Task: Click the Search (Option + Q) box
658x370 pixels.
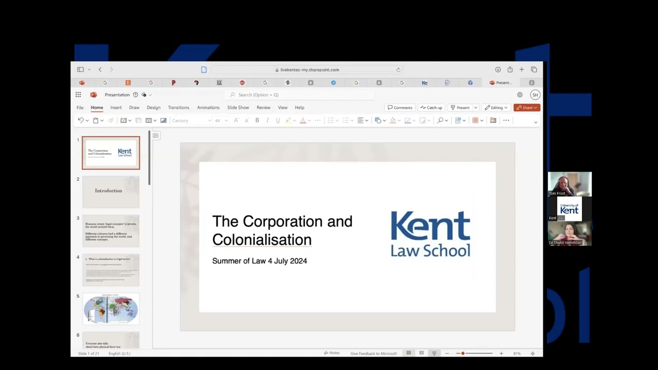Action: 300,95
